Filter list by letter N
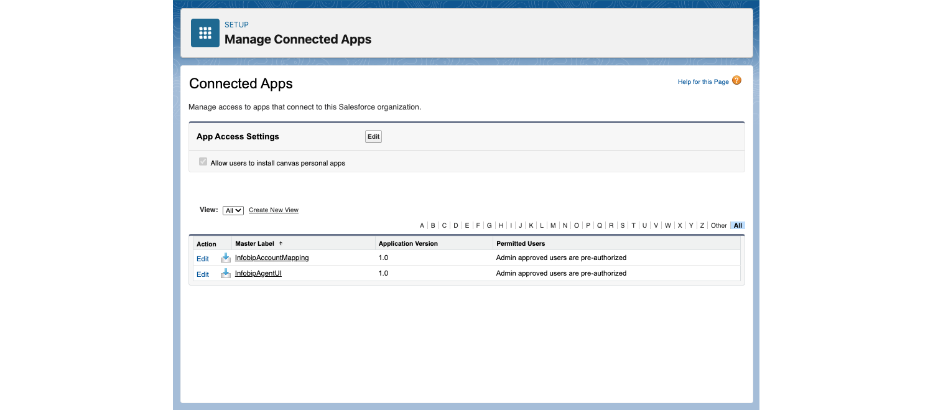The image size is (933, 410). point(565,226)
